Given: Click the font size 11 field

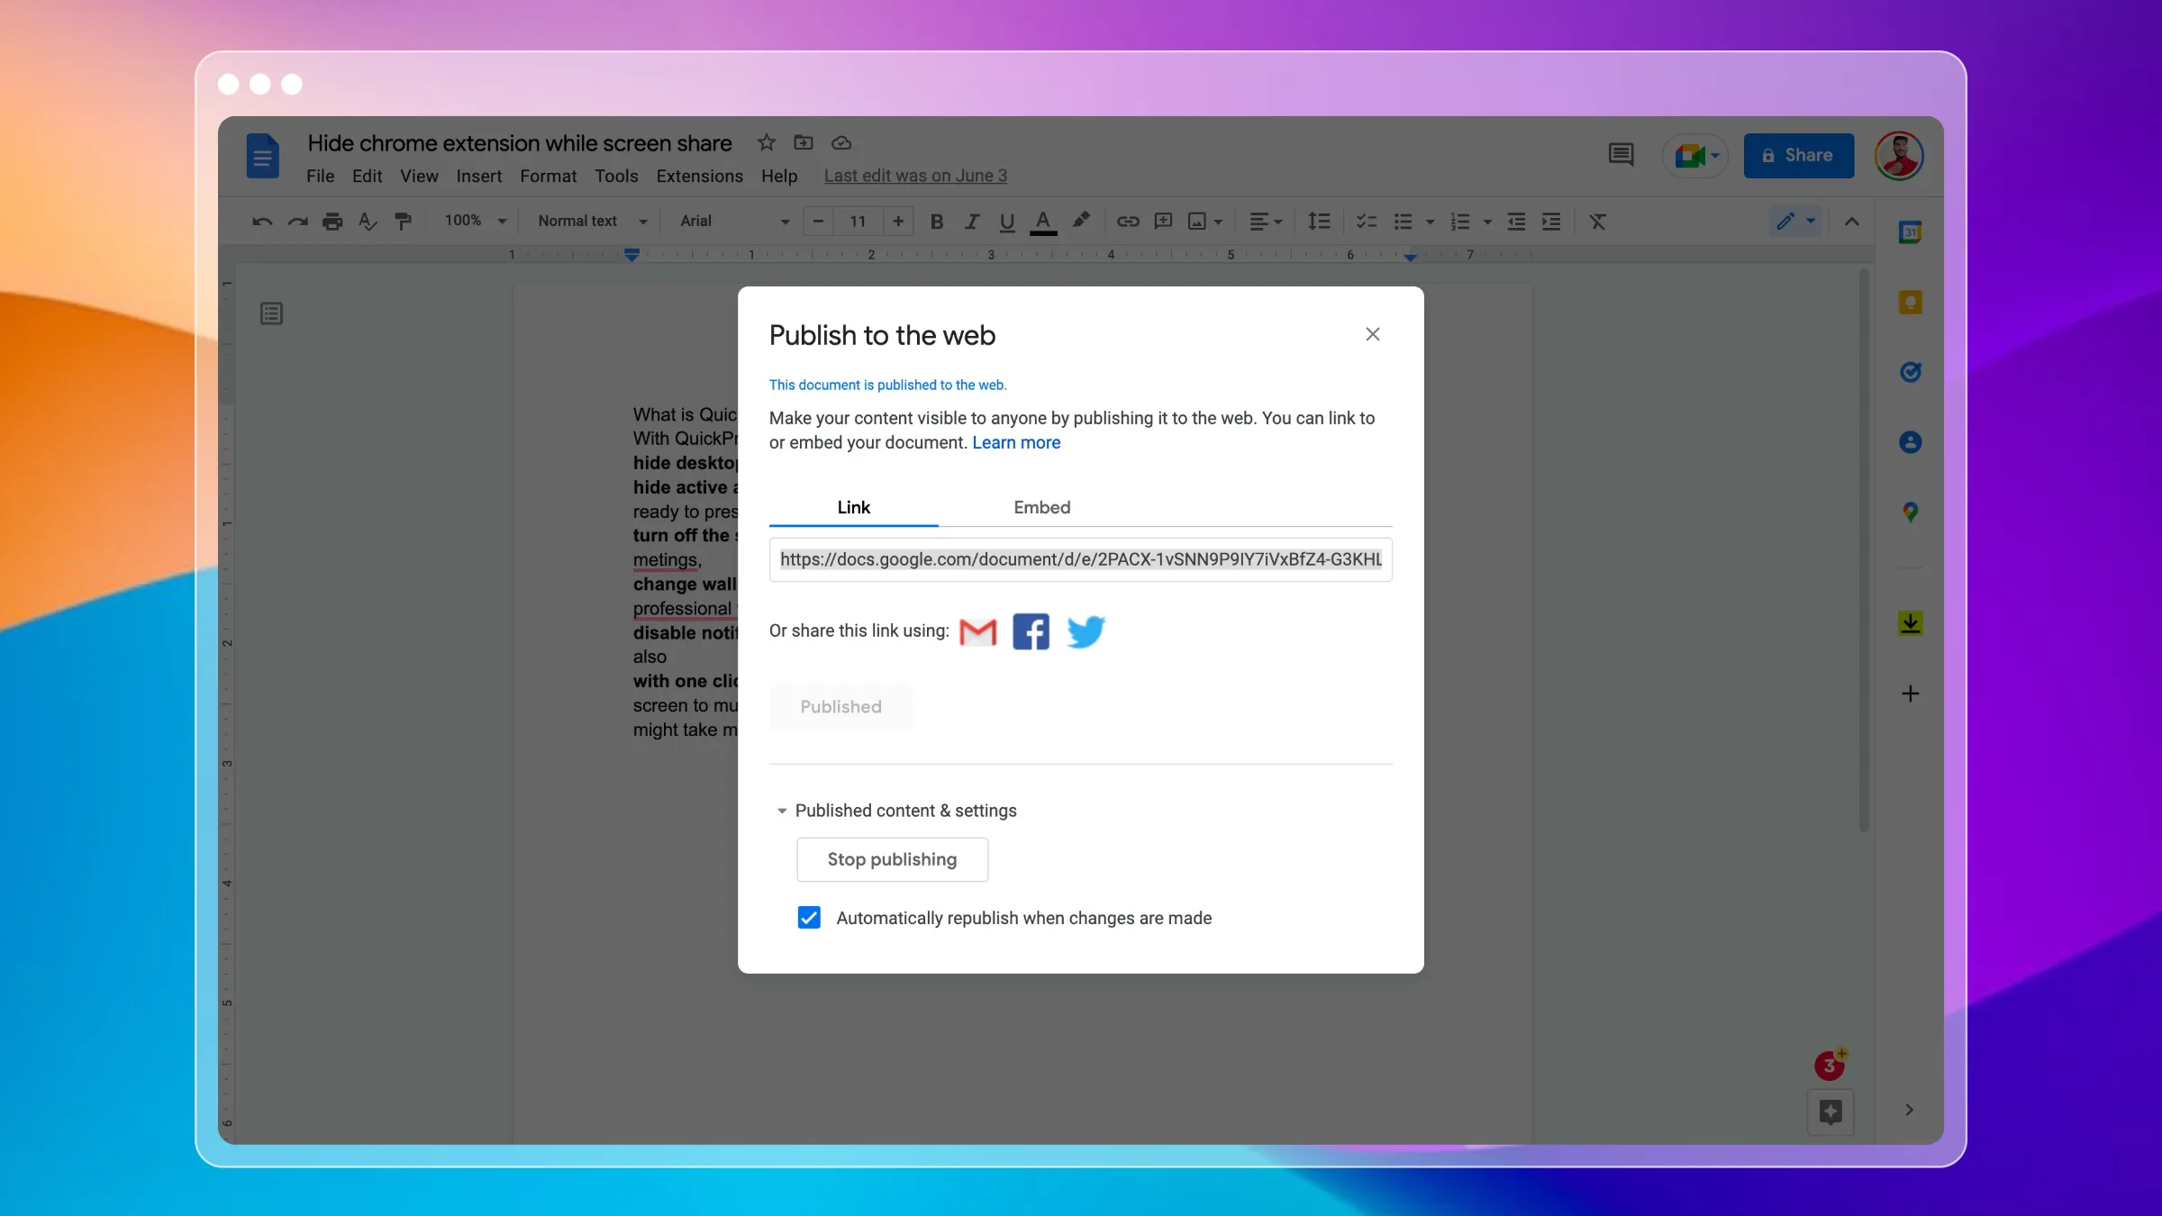Looking at the screenshot, I should pos(858,221).
